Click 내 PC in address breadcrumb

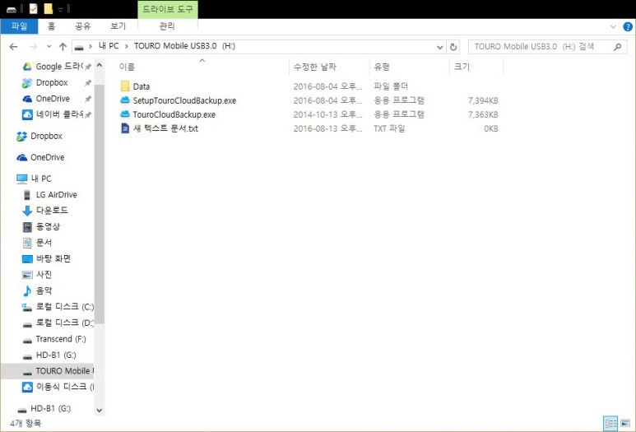pos(109,46)
